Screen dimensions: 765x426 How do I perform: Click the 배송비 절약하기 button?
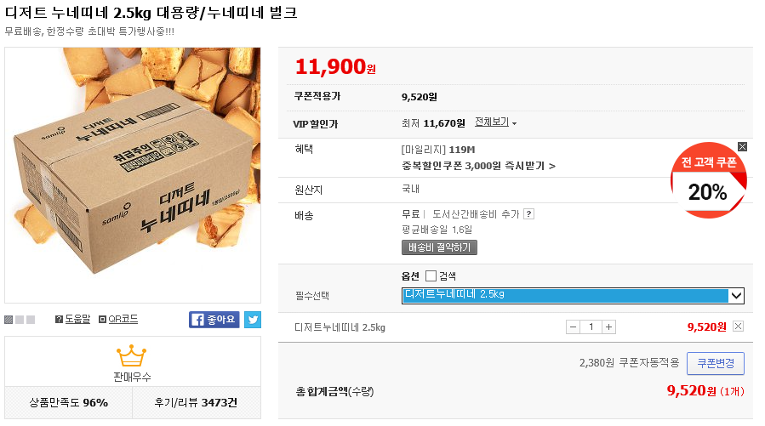pos(439,247)
